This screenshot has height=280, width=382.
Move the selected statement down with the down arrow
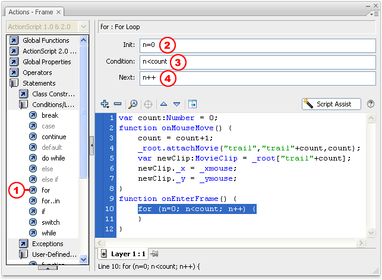point(176,103)
